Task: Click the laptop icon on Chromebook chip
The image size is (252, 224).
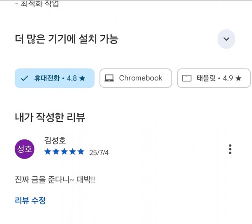Action: (x=109, y=78)
